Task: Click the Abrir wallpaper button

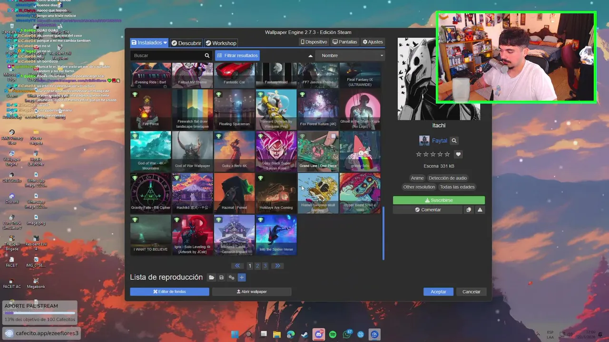Action: (x=252, y=292)
